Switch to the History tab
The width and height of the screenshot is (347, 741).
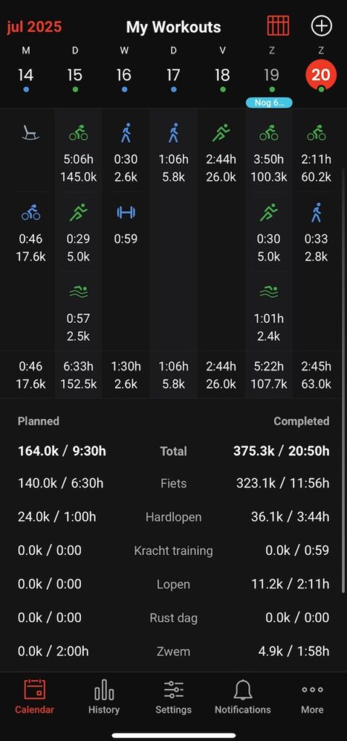[x=104, y=697]
